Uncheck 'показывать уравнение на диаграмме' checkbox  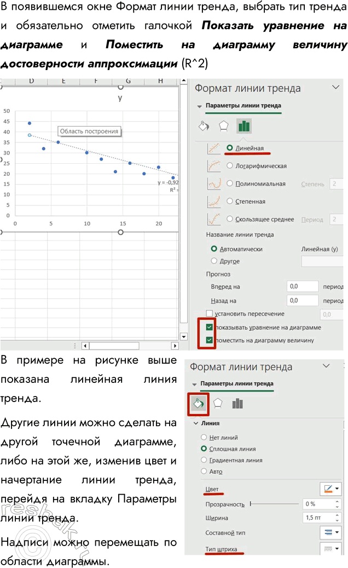point(210,327)
